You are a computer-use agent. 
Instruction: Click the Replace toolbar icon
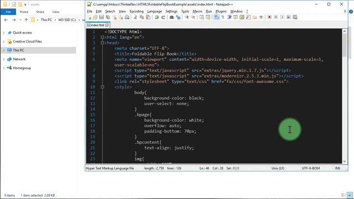pyautogui.click(x=178, y=17)
